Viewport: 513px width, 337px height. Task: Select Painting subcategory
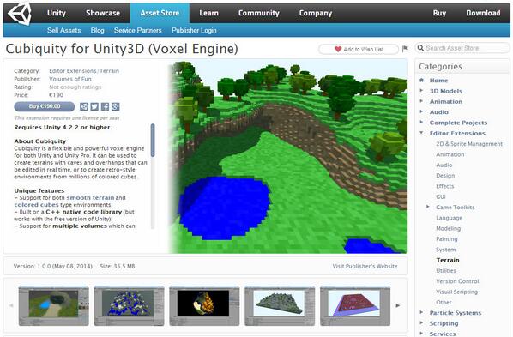click(x=447, y=239)
